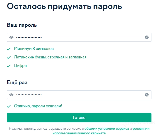Click the 'Отлично, пароли совпали!' message
168x140 pixels.
click(x=38, y=106)
